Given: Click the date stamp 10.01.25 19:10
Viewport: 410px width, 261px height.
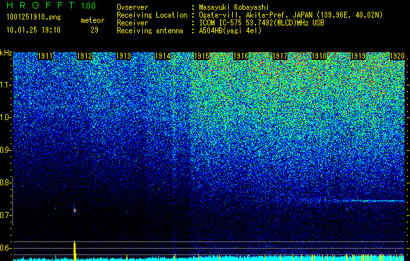Looking at the screenshot, I should pyautogui.click(x=33, y=30).
